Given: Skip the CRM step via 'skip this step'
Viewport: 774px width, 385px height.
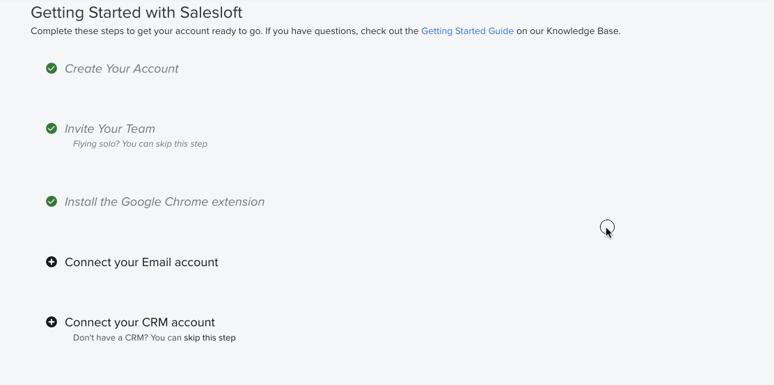Looking at the screenshot, I should coord(210,338).
